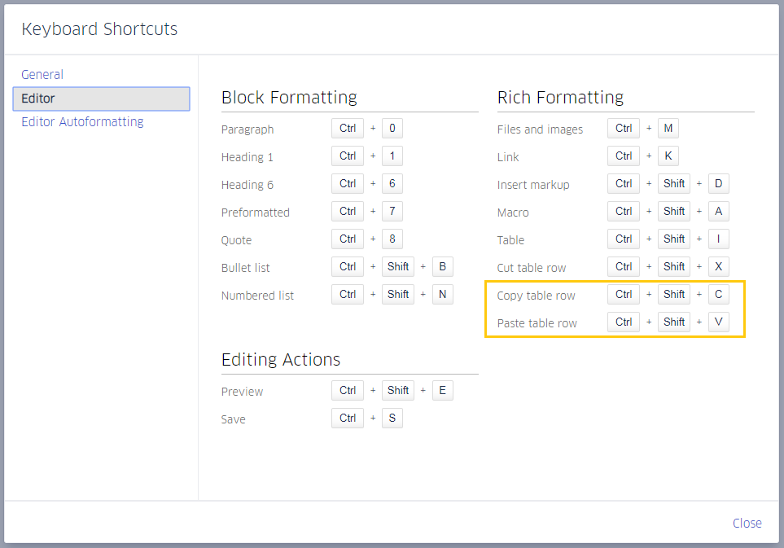Click the "N" key for Numbered list
Screen dimensions: 784x548
442,294
